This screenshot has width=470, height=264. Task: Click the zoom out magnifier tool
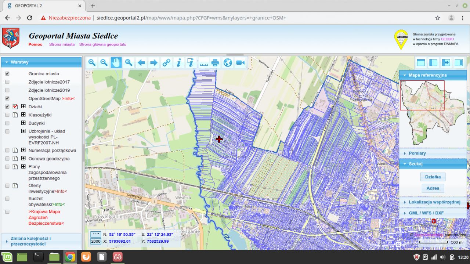[104, 63]
